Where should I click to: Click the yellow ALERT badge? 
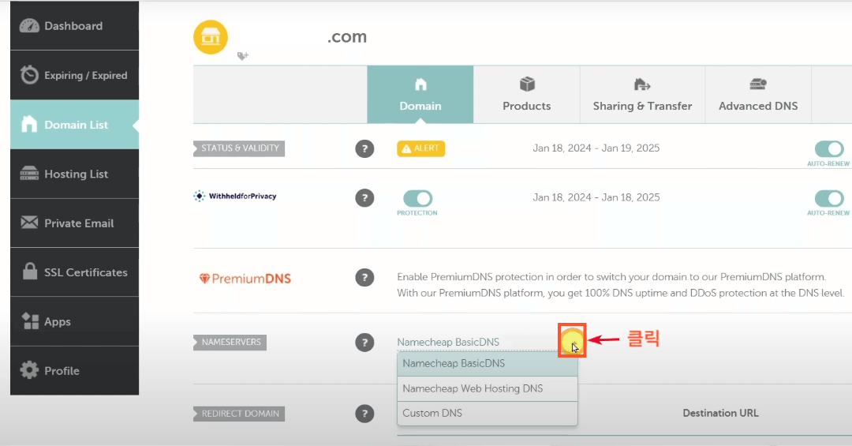click(x=420, y=148)
